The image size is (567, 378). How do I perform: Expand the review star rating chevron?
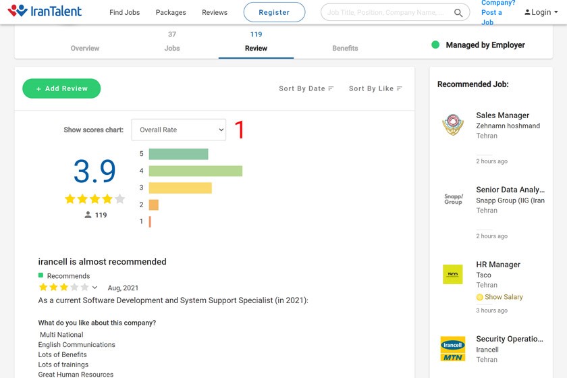tap(94, 288)
